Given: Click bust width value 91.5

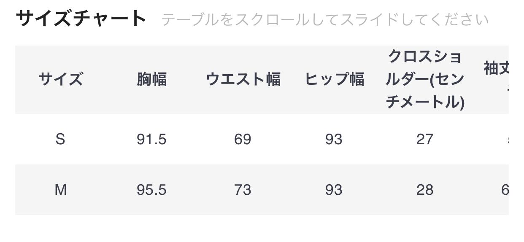Looking at the screenshot, I should coord(151,140).
